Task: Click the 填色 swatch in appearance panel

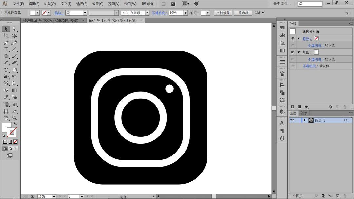Action: 317,52
